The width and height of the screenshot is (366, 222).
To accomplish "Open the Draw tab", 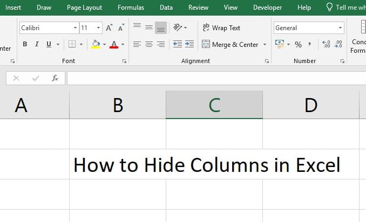I will tap(44, 8).
